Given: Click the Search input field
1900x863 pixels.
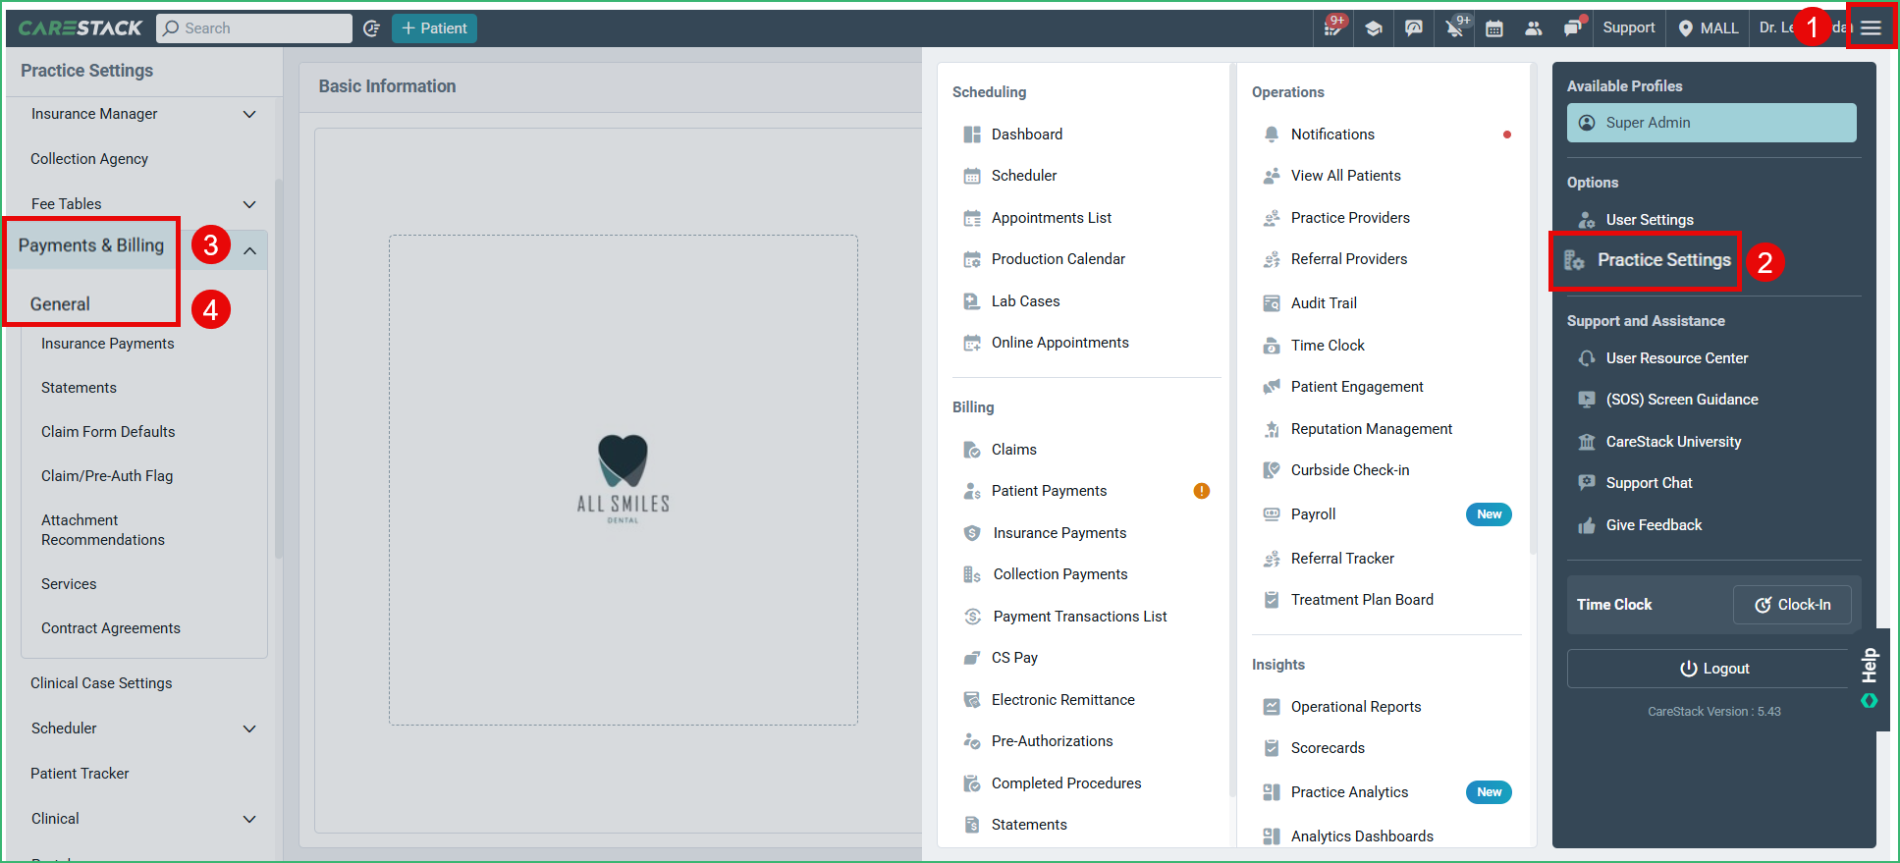Looking at the screenshot, I should coord(253,28).
